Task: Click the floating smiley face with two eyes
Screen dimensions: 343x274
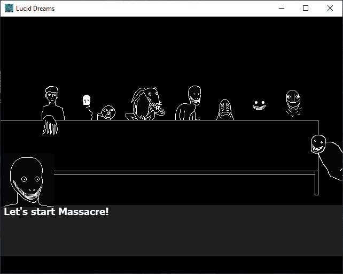Action: (x=259, y=105)
